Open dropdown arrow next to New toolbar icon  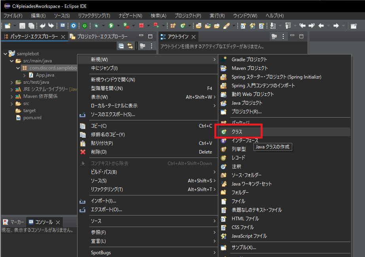[15, 26]
